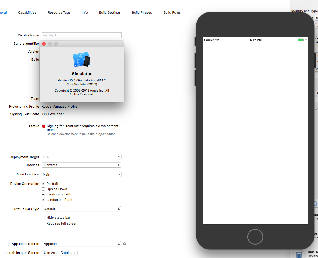The width and height of the screenshot is (318, 258).
Task: Open the Deployment Target dropdown arrow
Action: [x=119, y=157]
